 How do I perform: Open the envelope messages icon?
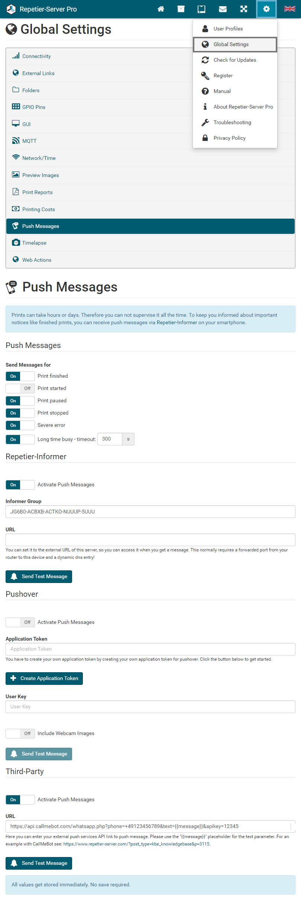coord(223,9)
